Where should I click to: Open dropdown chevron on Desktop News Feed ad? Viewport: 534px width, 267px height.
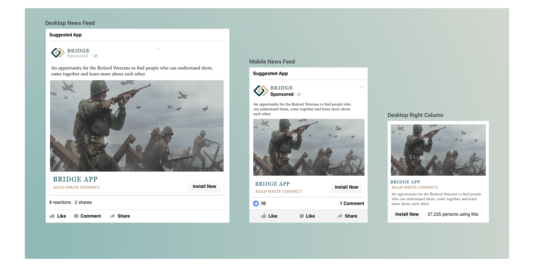(x=158, y=49)
